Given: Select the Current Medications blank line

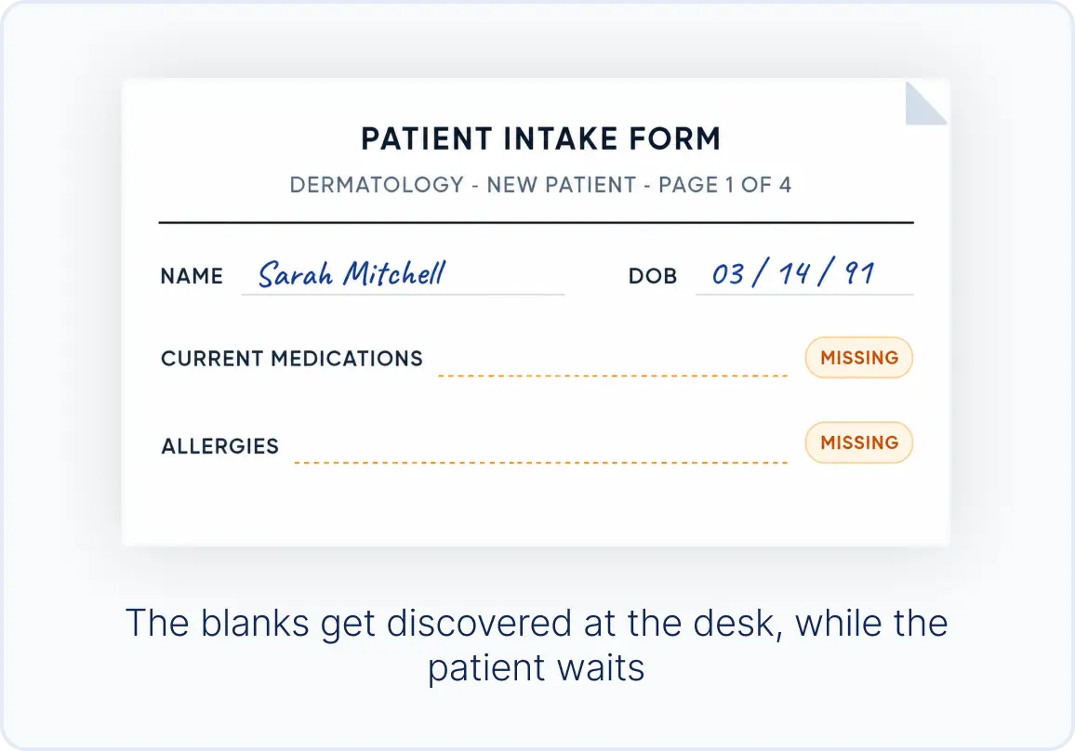Looking at the screenshot, I should click(613, 375).
